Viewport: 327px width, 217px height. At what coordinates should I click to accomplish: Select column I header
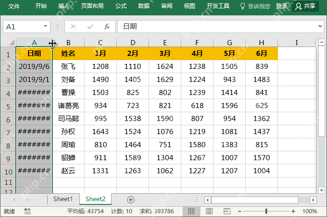point(297,43)
